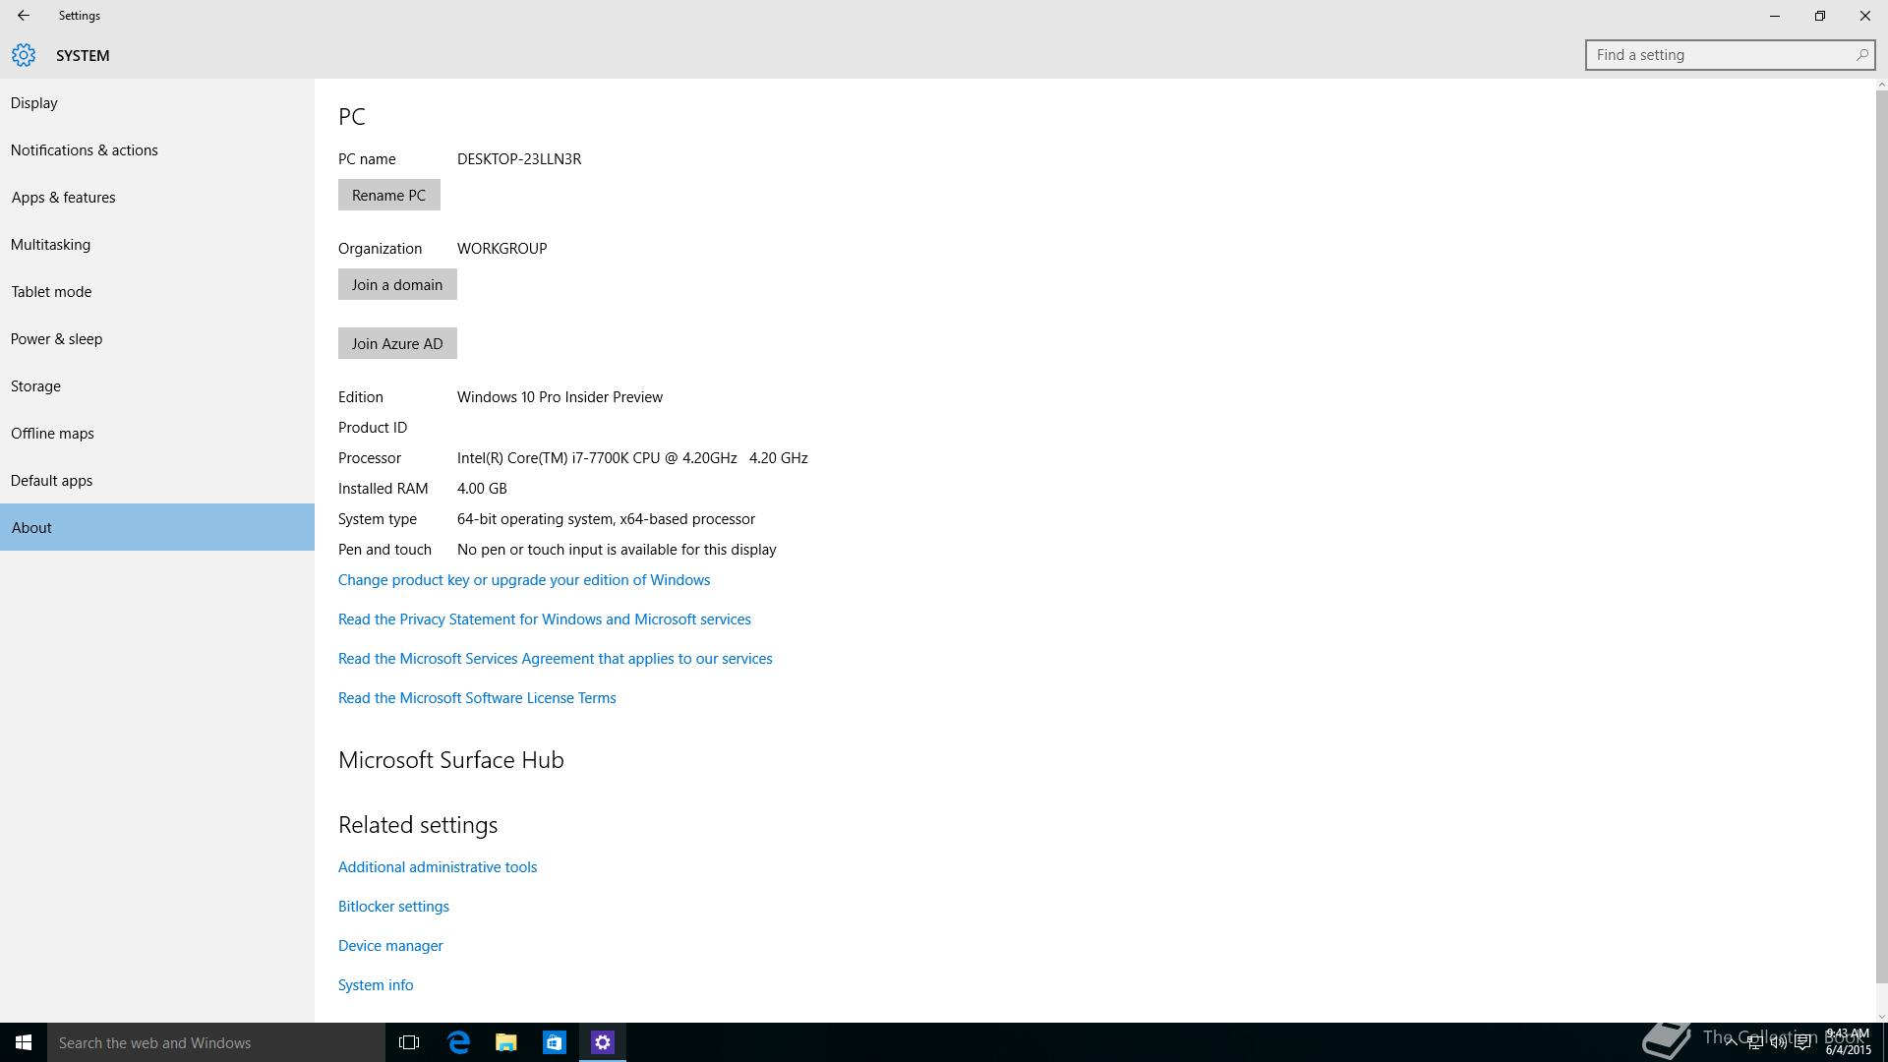Viewport: 1888px width, 1062px height.
Task: Open Bitlocker settings link
Action: [393, 907]
